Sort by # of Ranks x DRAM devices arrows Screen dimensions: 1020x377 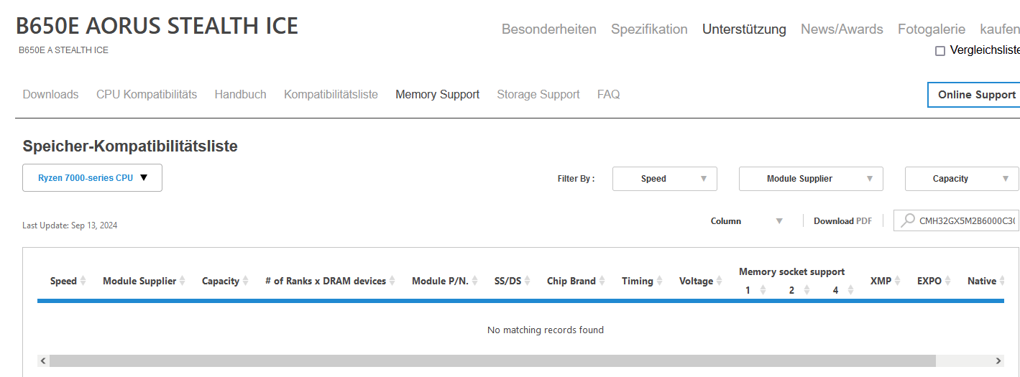tap(392, 281)
